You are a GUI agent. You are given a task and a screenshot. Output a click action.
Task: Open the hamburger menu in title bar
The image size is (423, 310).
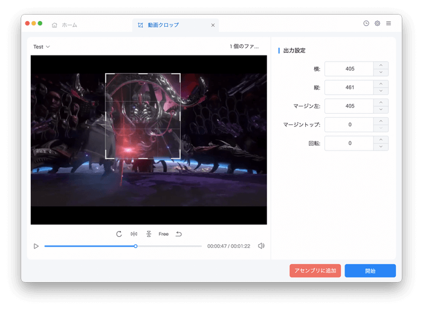[x=389, y=23]
